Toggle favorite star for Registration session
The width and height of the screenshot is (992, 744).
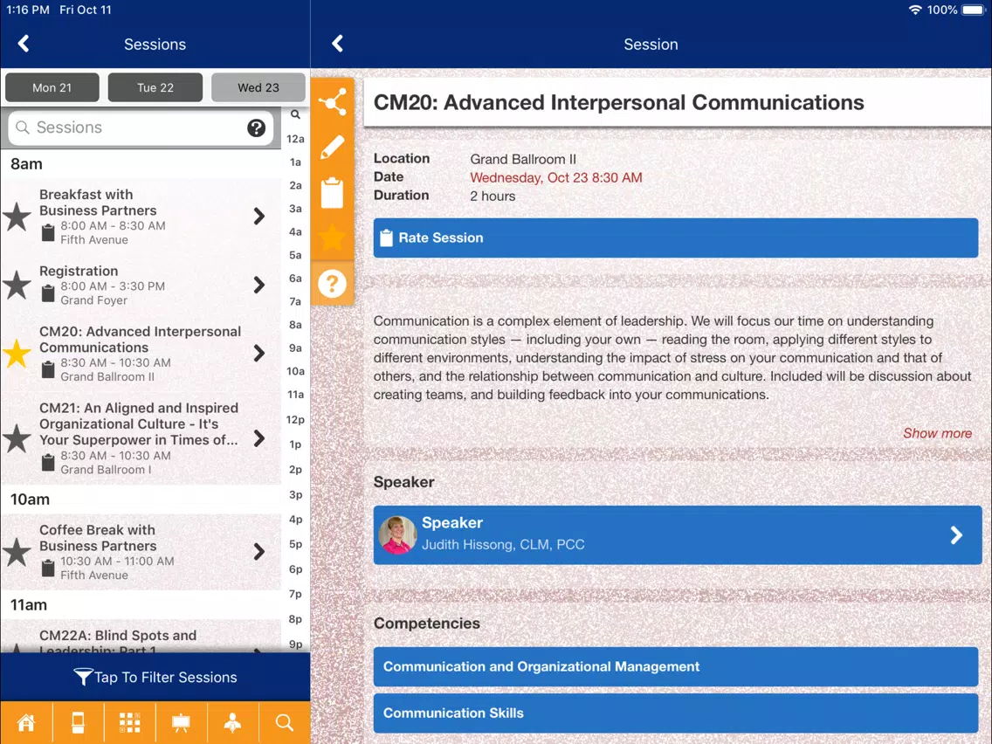[17, 285]
